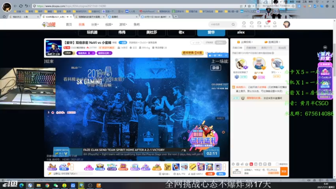336x189 pixels.
Task: Open the 鱼塘 icon with the badge
Action: coord(64,167)
